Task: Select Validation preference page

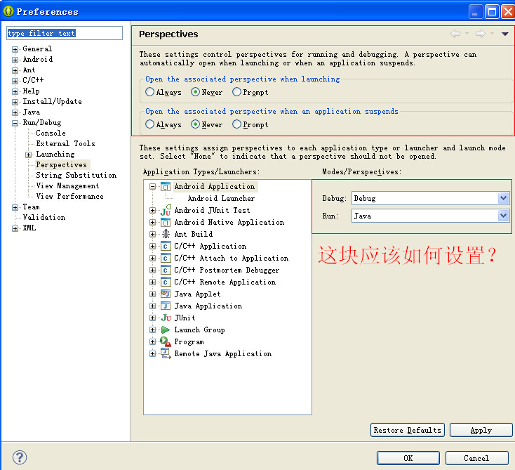Action: (44, 217)
